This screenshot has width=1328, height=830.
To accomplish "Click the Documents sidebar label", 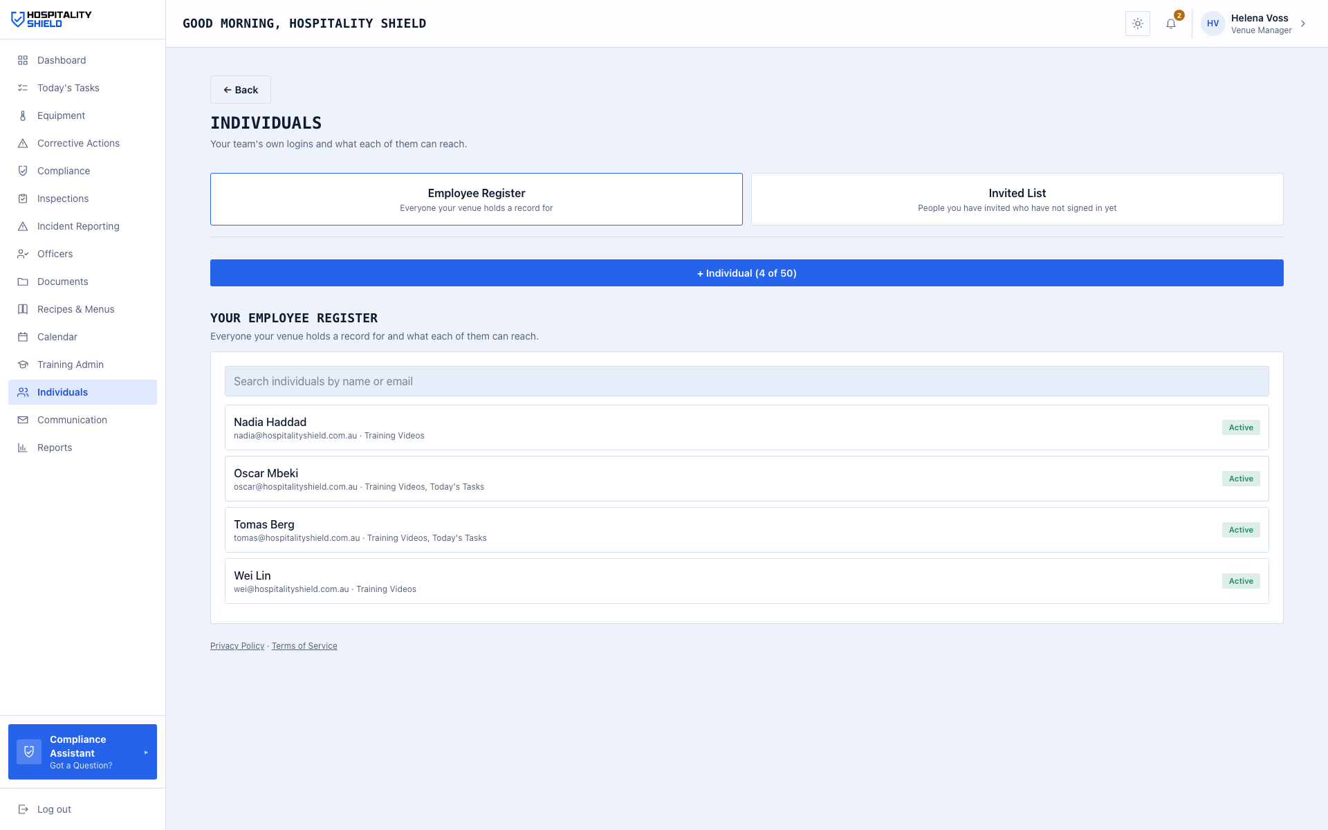I will (x=63, y=282).
